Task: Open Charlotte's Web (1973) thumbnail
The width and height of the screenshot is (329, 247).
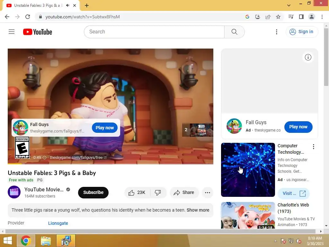Action: (248, 215)
